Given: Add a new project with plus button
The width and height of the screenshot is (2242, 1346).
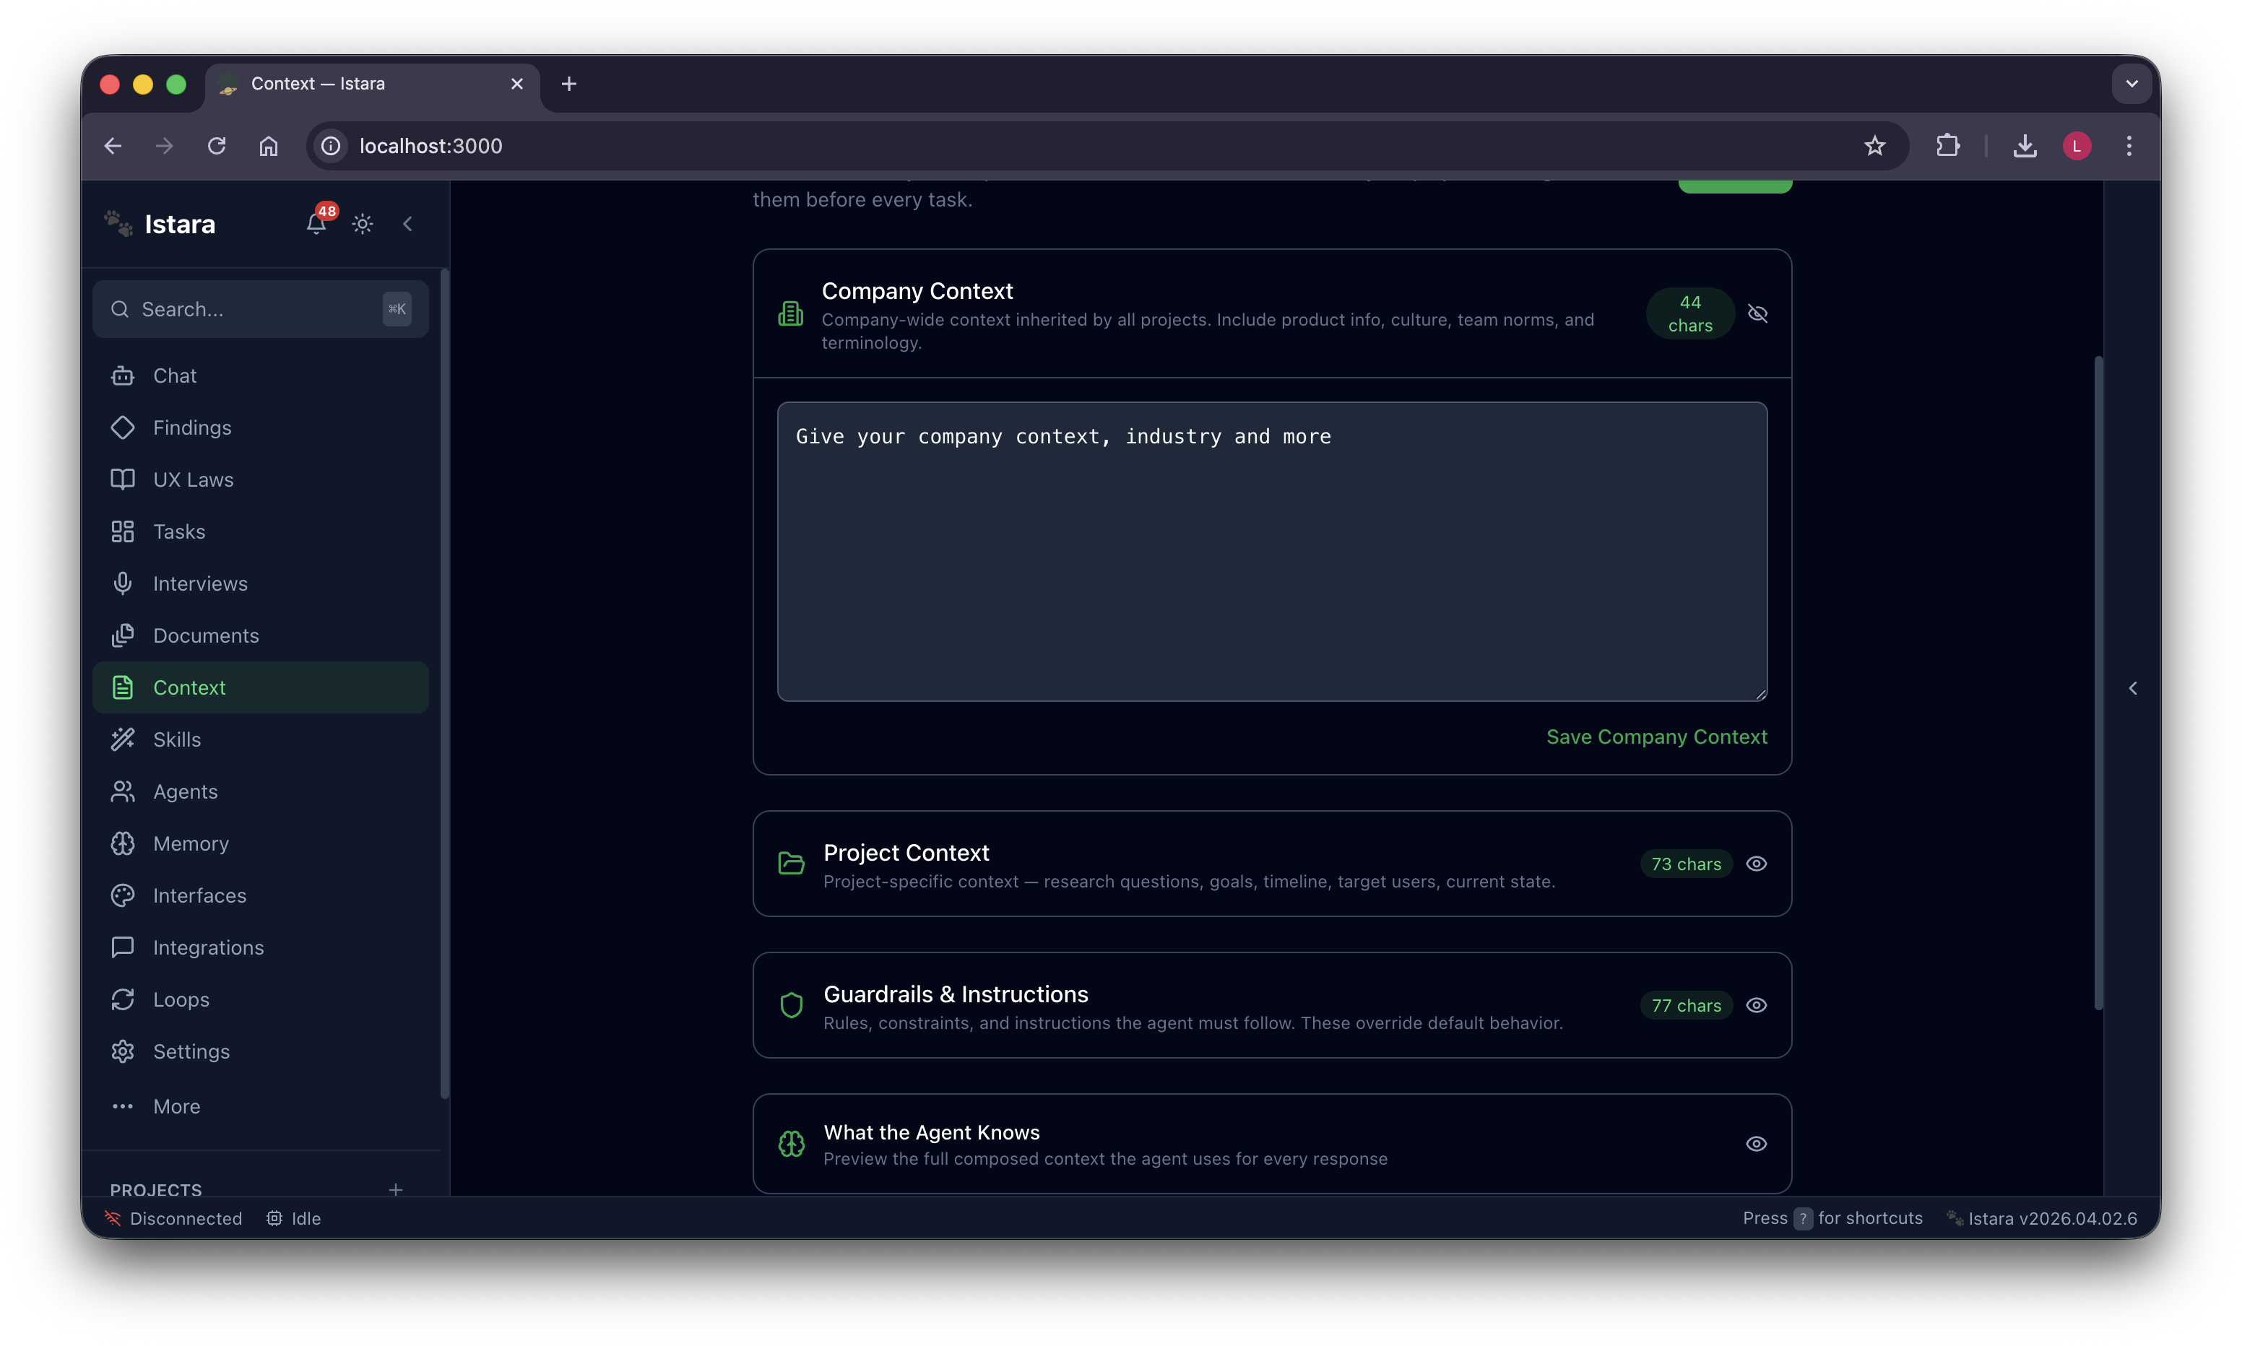Looking at the screenshot, I should coord(395,1189).
